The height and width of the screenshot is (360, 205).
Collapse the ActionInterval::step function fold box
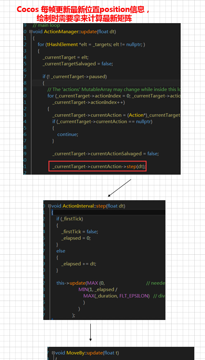click(x=49, y=206)
